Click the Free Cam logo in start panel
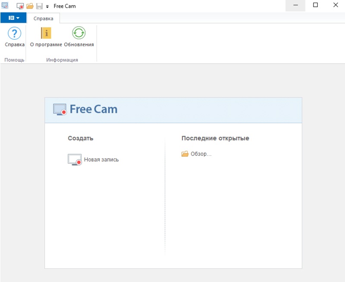This screenshot has width=345, height=282. click(85, 109)
